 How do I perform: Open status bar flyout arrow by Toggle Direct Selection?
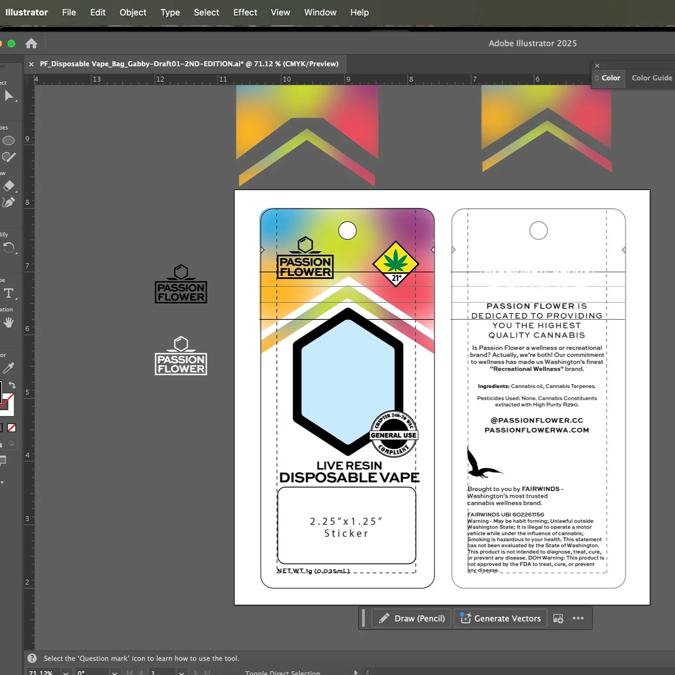(x=356, y=672)
